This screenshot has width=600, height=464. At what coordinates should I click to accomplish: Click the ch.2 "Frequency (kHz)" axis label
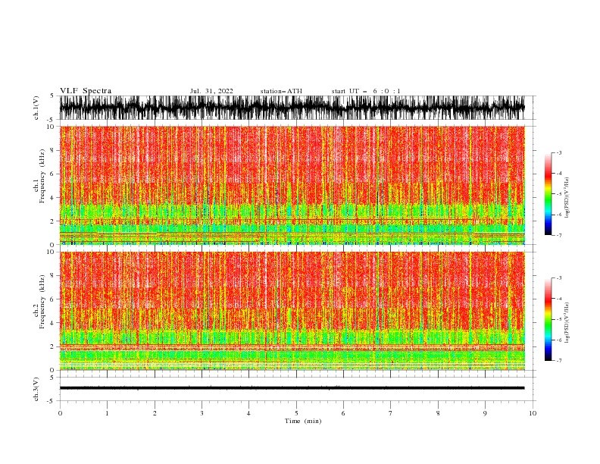coord(42,302)
